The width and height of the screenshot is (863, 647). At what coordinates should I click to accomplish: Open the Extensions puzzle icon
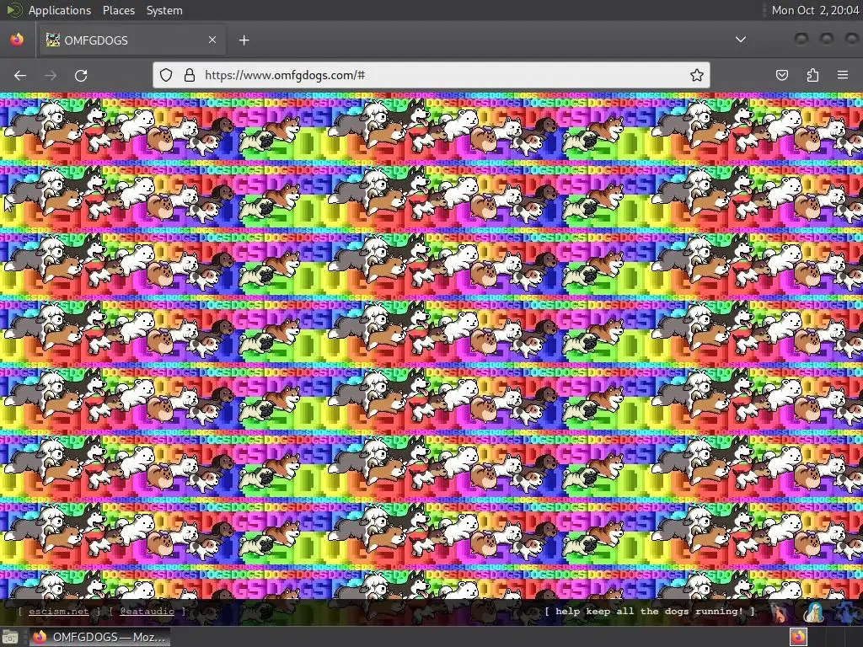click(x=812, y=75)
